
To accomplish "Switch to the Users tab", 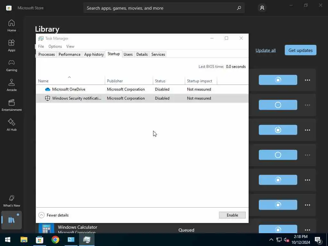I will 128,54.
